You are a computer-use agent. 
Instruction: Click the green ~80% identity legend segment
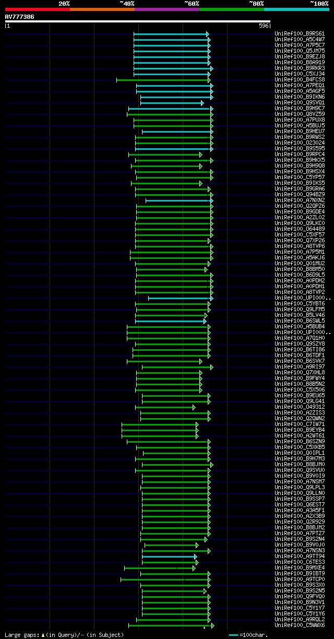tap(232, 9)
